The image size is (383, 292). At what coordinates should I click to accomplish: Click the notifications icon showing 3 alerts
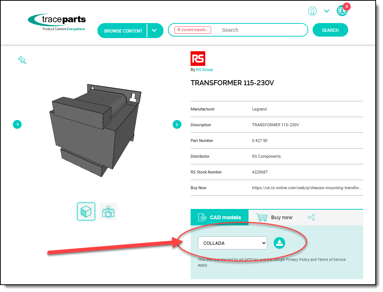pos(342,11)
